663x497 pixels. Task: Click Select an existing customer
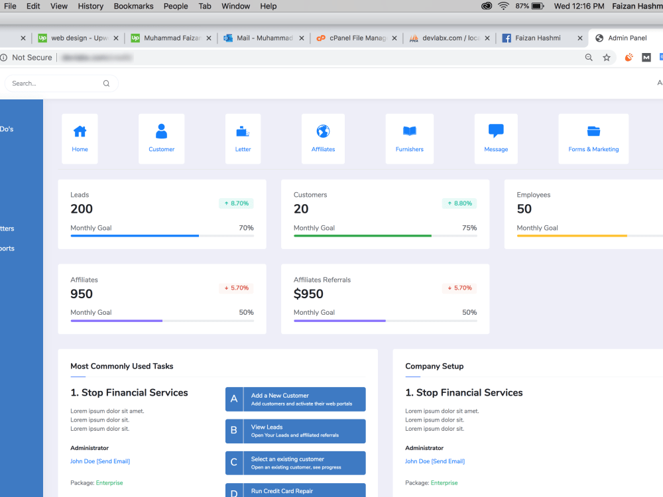point(295,463)
